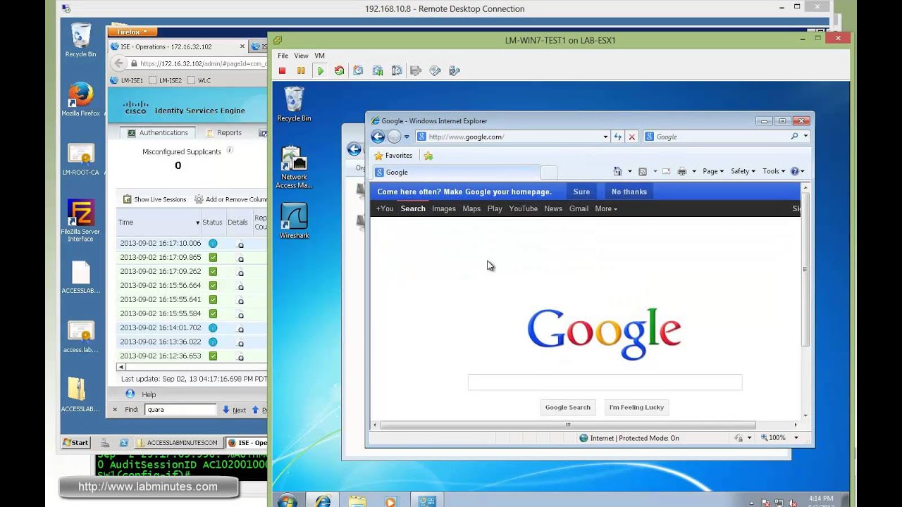Open the IE Safety menu
The image size is (902, 507).
743,171
